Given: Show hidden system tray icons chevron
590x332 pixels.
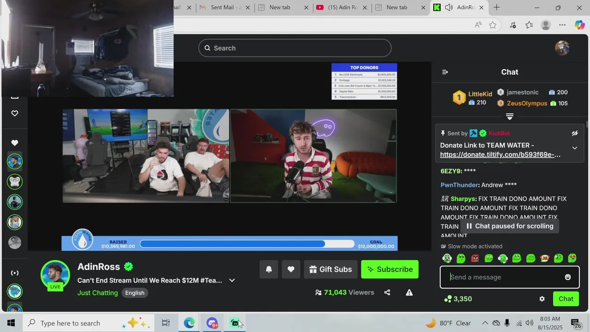Looking at the screenshot, I should tap(485, 323).
